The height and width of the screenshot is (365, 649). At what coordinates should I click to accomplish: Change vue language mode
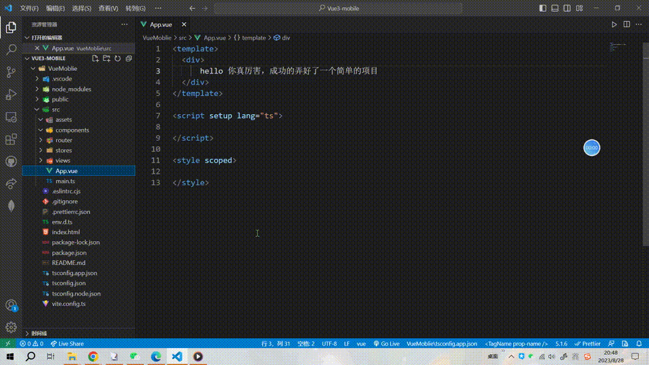361,343
